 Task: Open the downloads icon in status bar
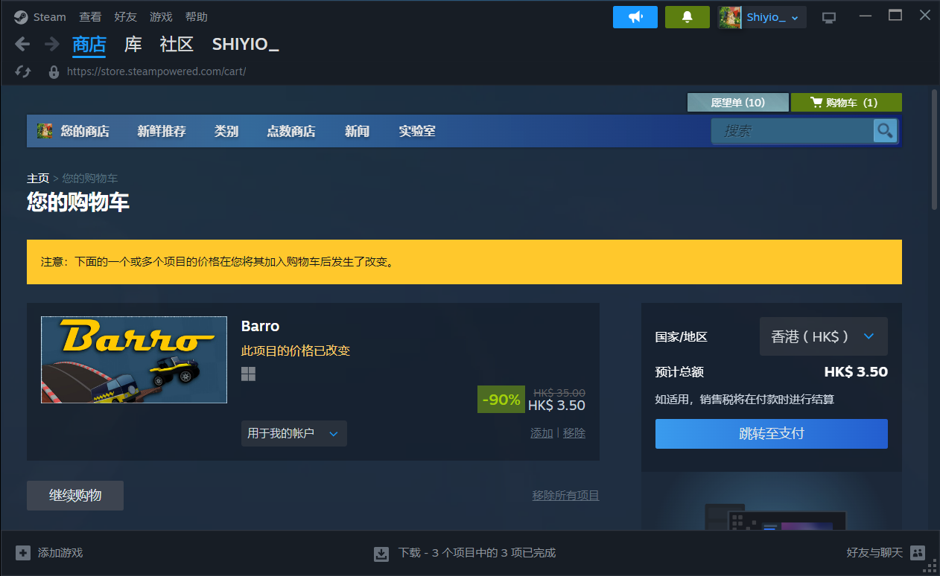click(381, 553)
